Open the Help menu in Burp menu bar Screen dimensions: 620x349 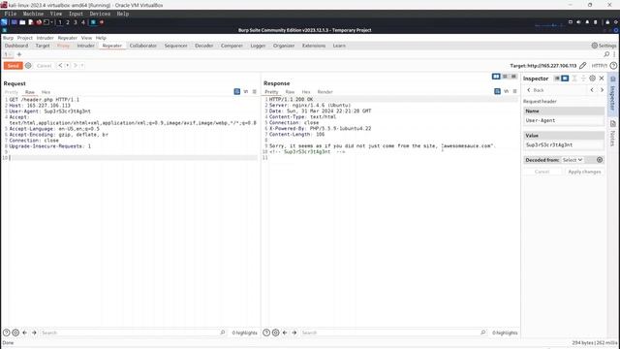point(101,38)
